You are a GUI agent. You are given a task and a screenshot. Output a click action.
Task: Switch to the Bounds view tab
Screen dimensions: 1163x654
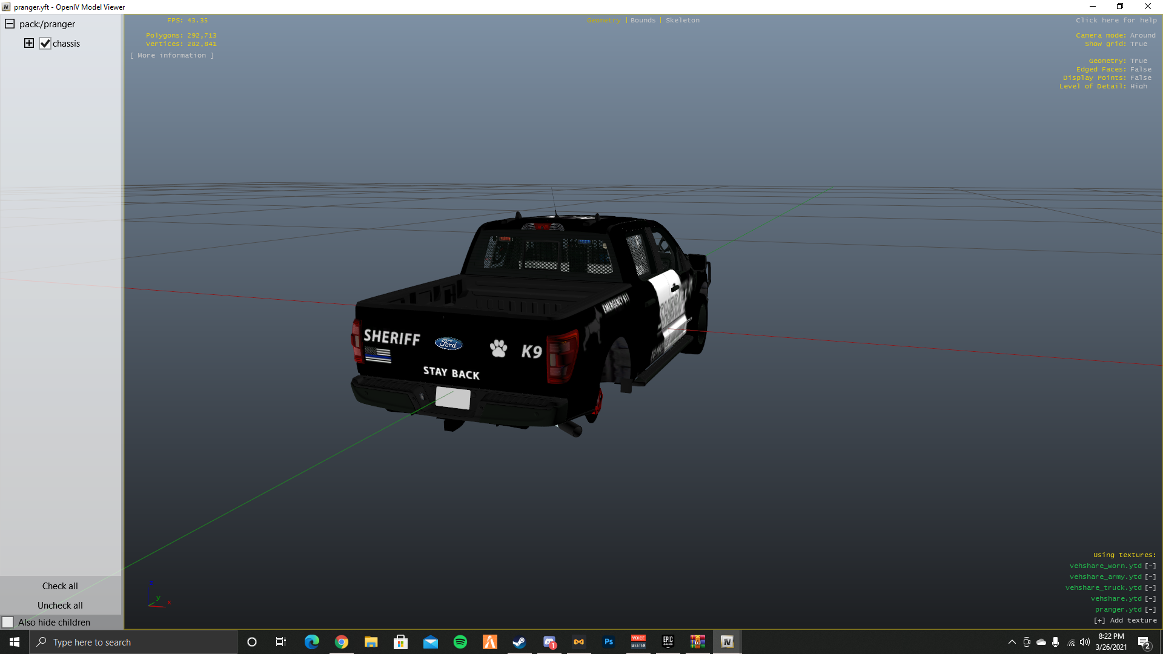[x=643, y=20]
